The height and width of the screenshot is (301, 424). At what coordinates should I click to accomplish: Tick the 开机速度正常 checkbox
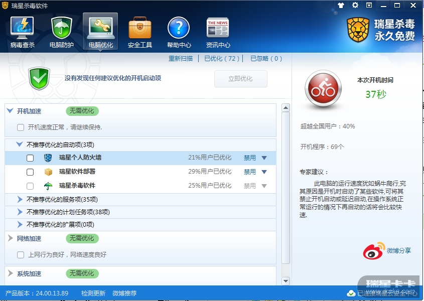(21, 127)
